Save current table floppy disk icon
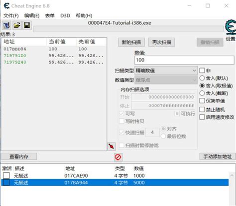The image size is (236, 206). [27, 25]
